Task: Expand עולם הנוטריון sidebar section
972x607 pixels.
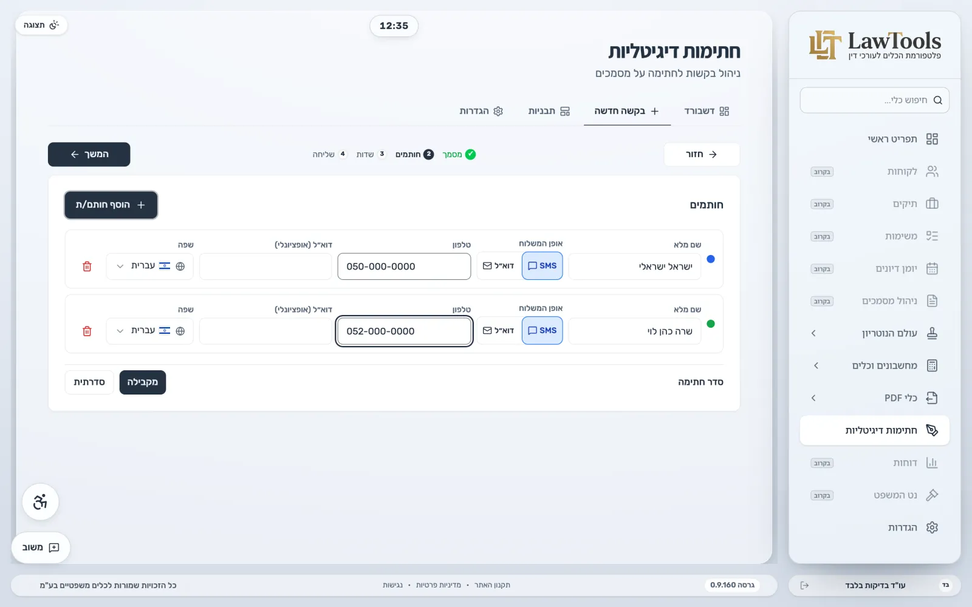Action: pyautogui.click(x=875, y=333)
